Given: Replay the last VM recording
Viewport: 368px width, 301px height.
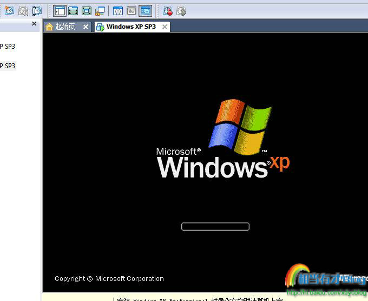Looking at the screenshot, I should pyautogui.click(x=181, y=11).
